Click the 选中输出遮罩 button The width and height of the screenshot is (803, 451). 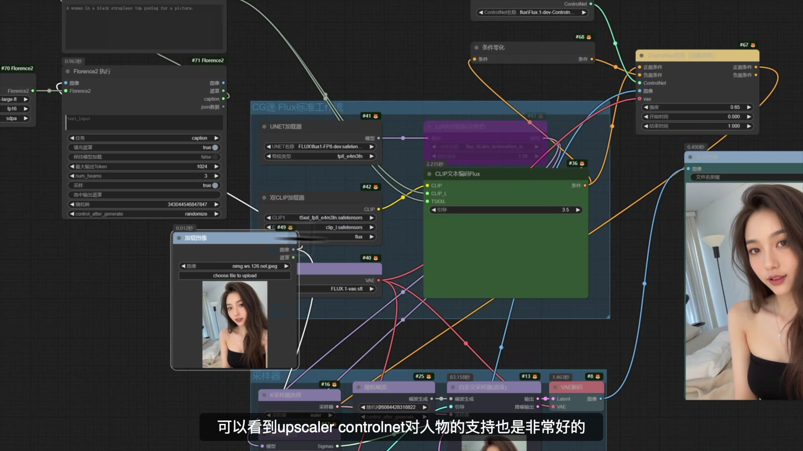click(x=144, y=195)
